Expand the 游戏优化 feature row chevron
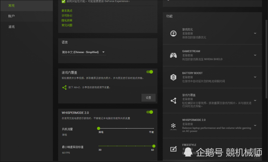 (x=255, y=33)
